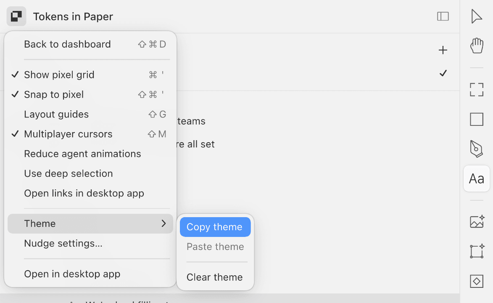Select the Rectangle tool
Image resolution: width=493 pixels, height=303 pixels.
[x=477, y=120]
